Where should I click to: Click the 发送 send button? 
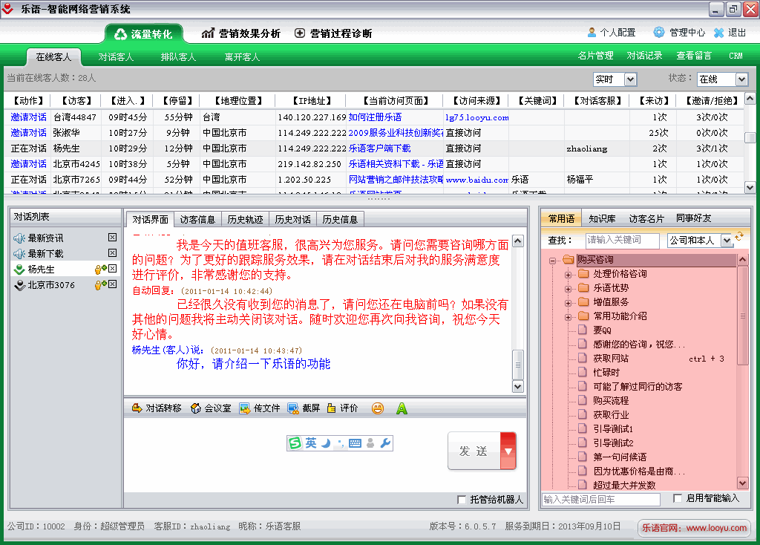pyautogui.click(x=474, y=451)
